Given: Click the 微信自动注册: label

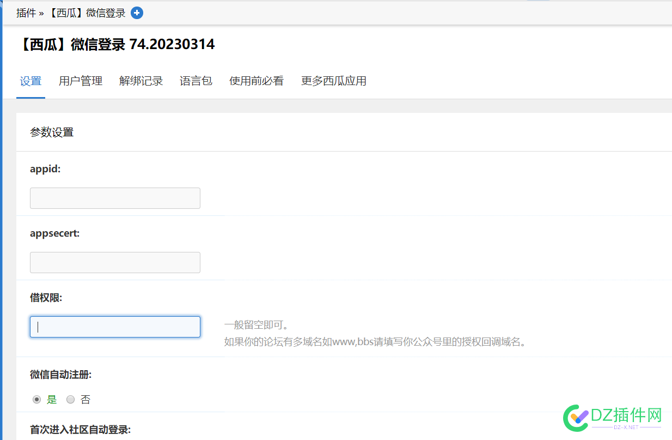Looking at the screenshot, I should [x=61, y=375].
